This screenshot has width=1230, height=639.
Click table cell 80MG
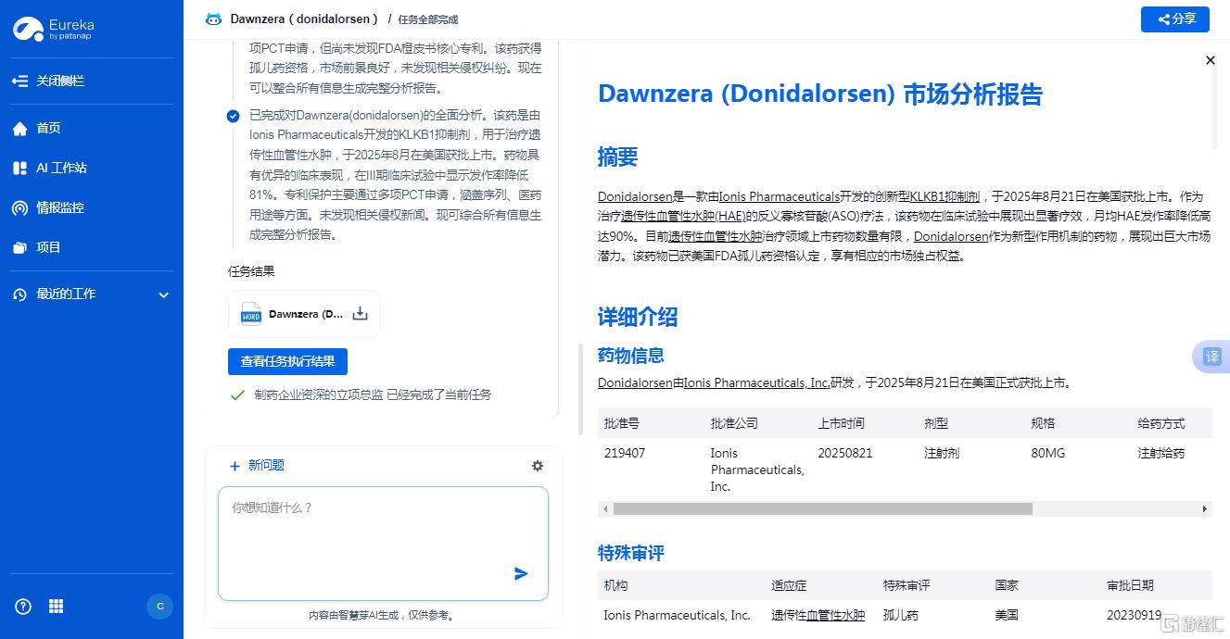point(1049,453)
